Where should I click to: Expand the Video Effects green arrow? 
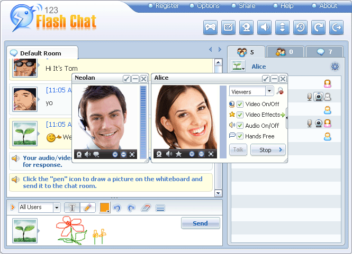(x=283, y=115)
